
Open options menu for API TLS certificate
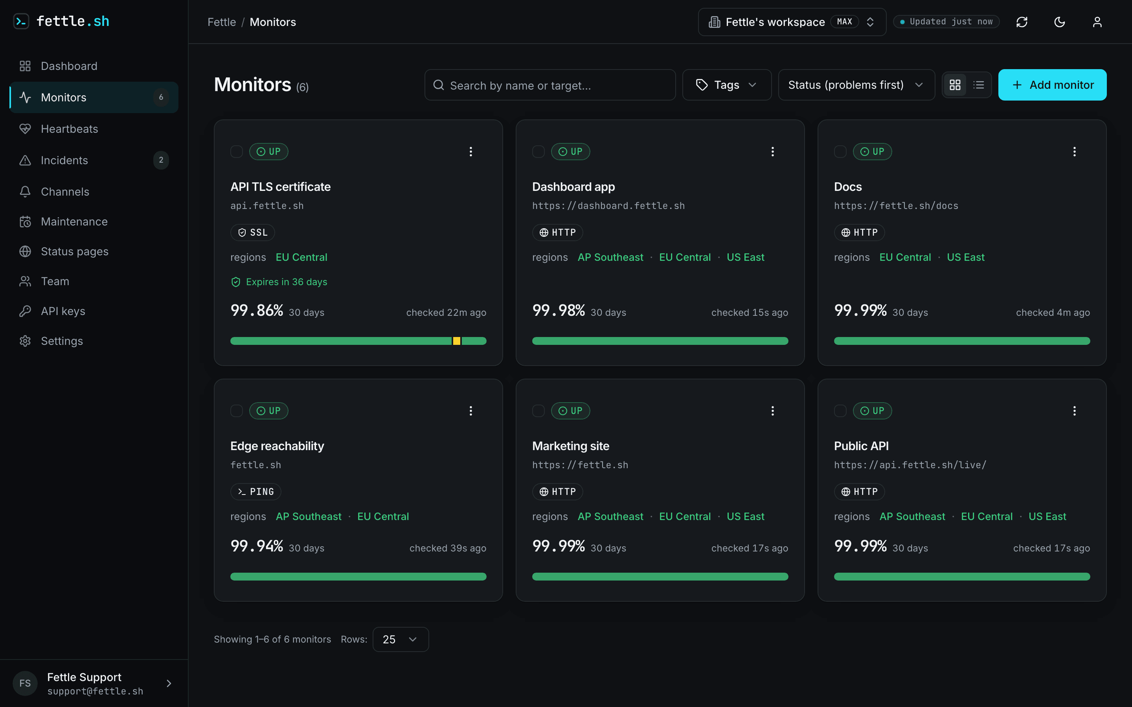470,152
